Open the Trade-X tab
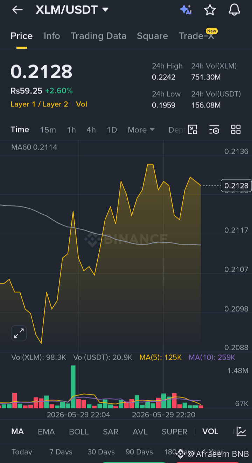Image resolution: width=252 pixels, height=463 pixels. coord(196,36)
